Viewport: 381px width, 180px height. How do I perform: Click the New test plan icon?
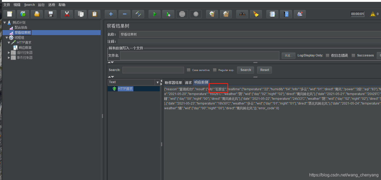(10, 14)
